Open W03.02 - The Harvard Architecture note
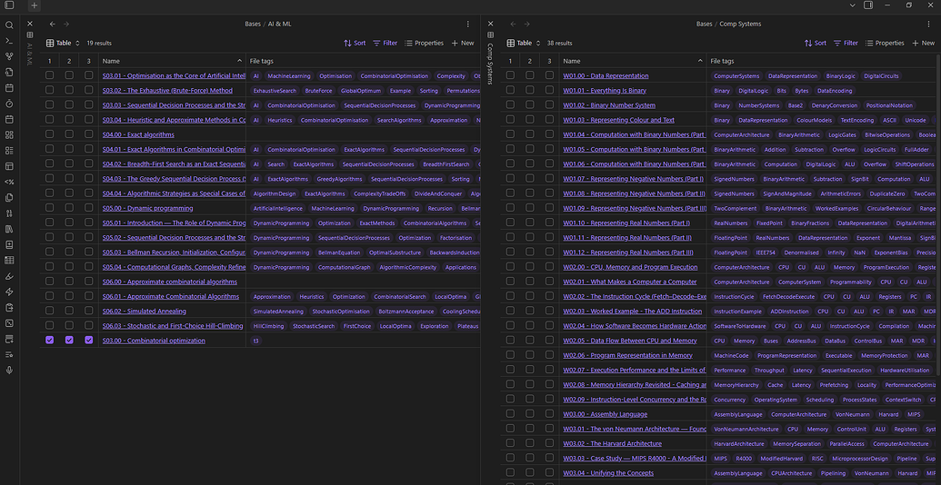 [612, 443]
